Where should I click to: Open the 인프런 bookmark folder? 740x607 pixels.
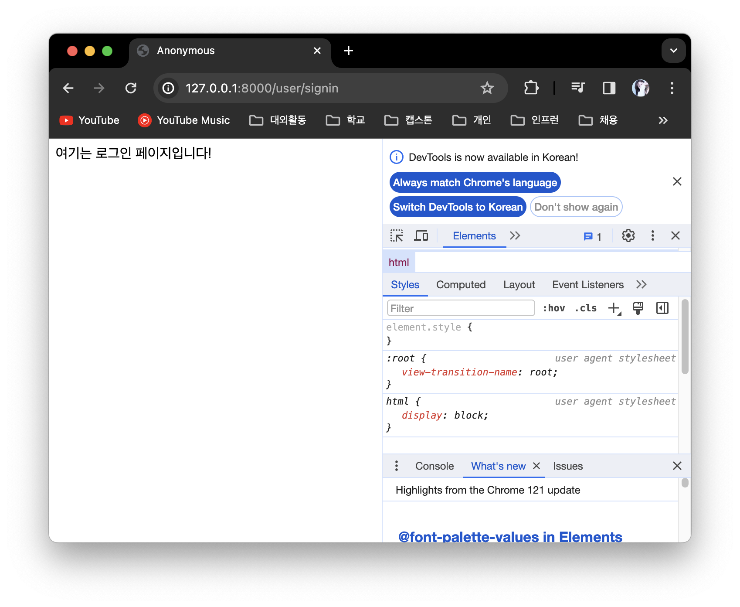point(535,120)
